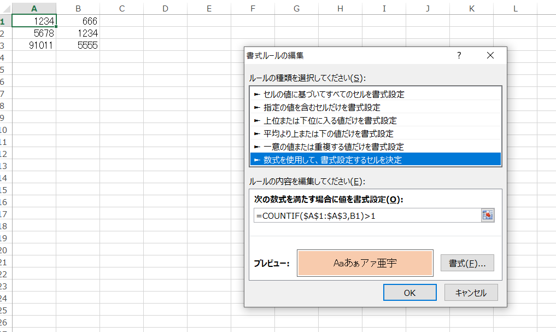The image size is (556, 332).
Task: Select cell B3 containing 5555
Action: coord(78,45)
